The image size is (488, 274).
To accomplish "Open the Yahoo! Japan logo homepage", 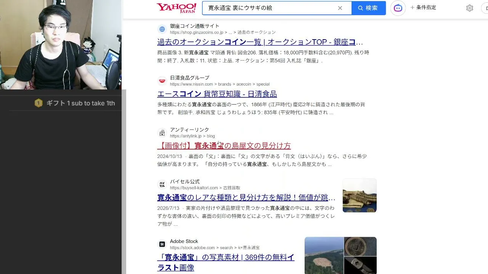I will coord(176,8).
